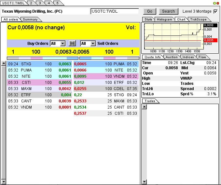Open the TickScope tab
Image resolution: width=221 pixels, height=185 pixels.
[198, 20]
